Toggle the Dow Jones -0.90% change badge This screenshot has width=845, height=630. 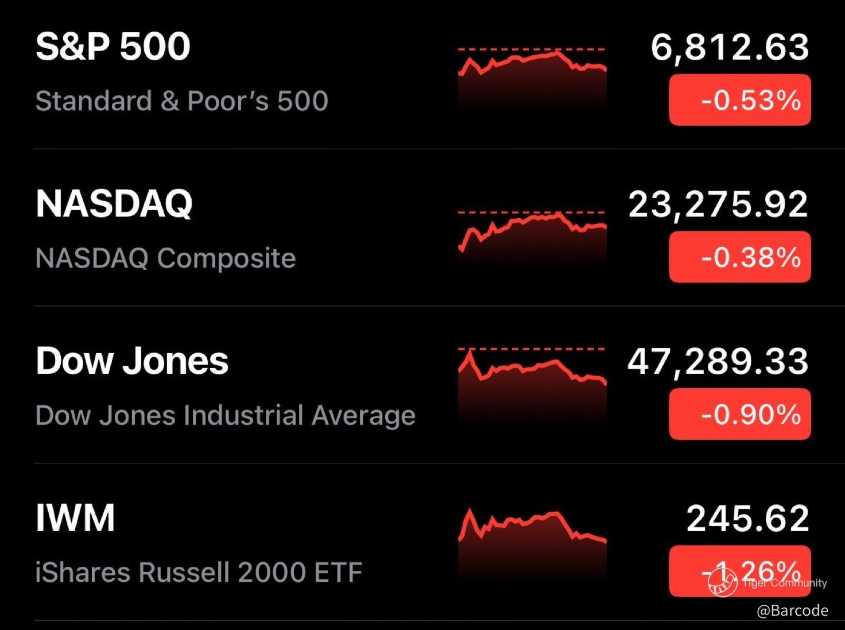[x=740, y=414]
